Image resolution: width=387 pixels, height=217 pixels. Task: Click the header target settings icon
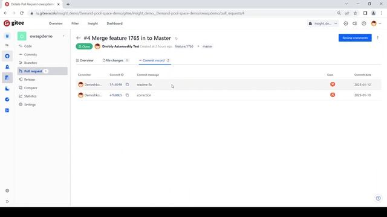pyautogui.click(x=345, y=24)
